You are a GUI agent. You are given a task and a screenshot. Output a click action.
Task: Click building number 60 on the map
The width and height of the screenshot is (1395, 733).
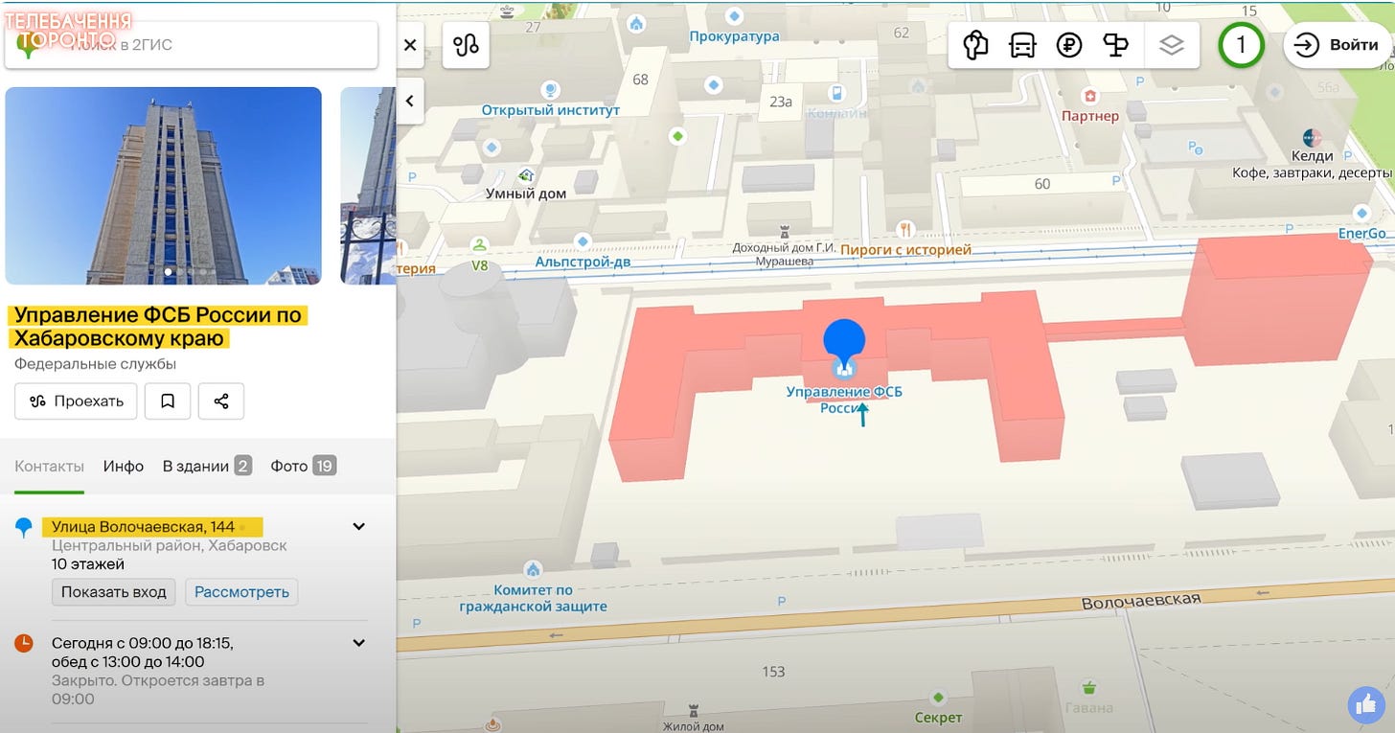(1042, 183)
